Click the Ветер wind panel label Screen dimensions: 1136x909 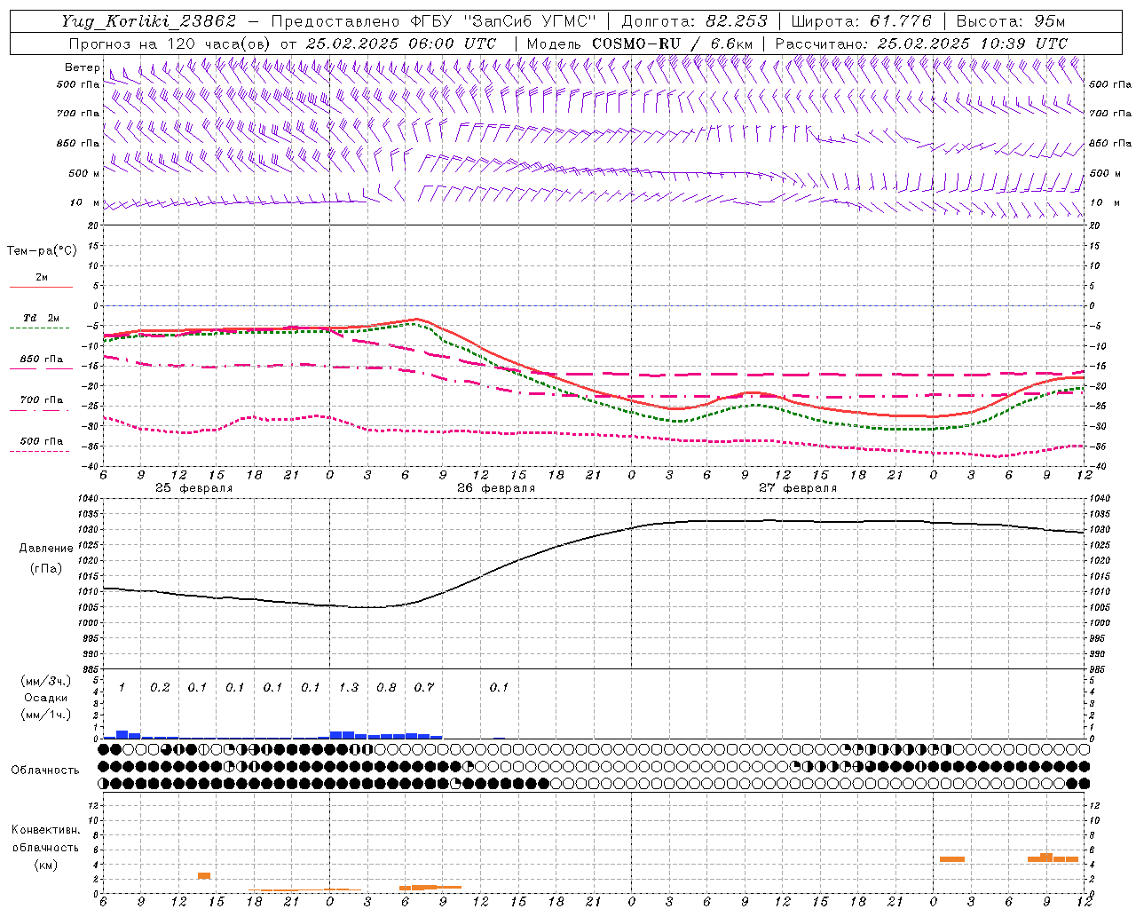coord(82,67)
